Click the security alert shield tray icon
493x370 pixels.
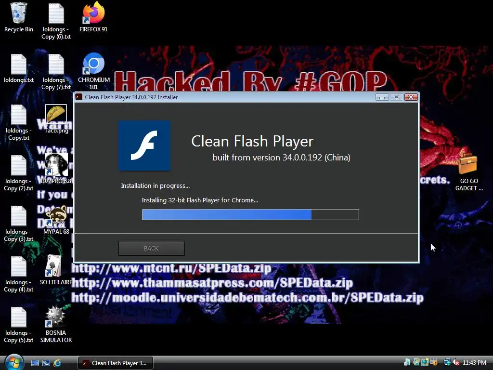434,362
